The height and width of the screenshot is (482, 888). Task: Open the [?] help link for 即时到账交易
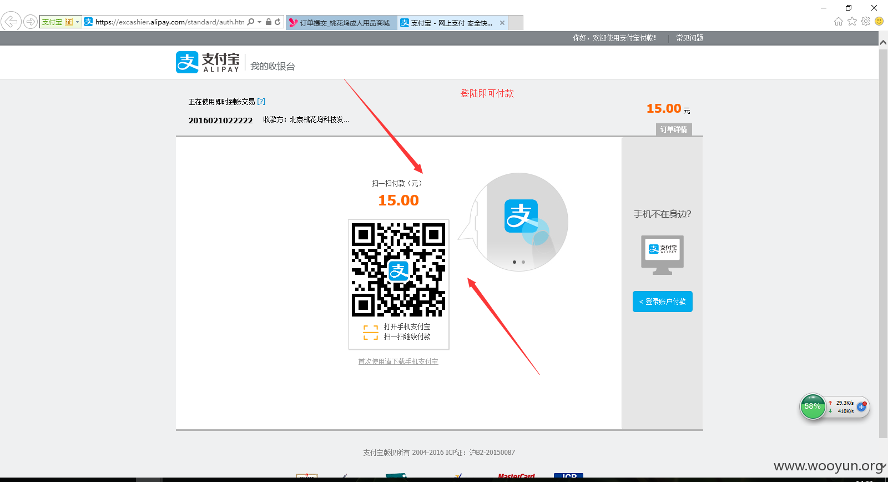[x=261, y=102]
